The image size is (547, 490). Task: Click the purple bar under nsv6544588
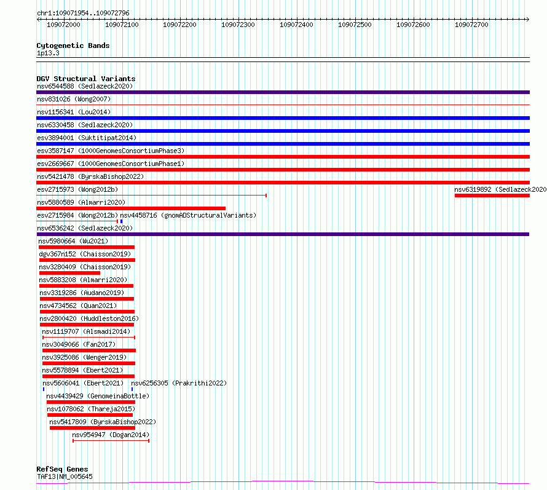(283, 92)
